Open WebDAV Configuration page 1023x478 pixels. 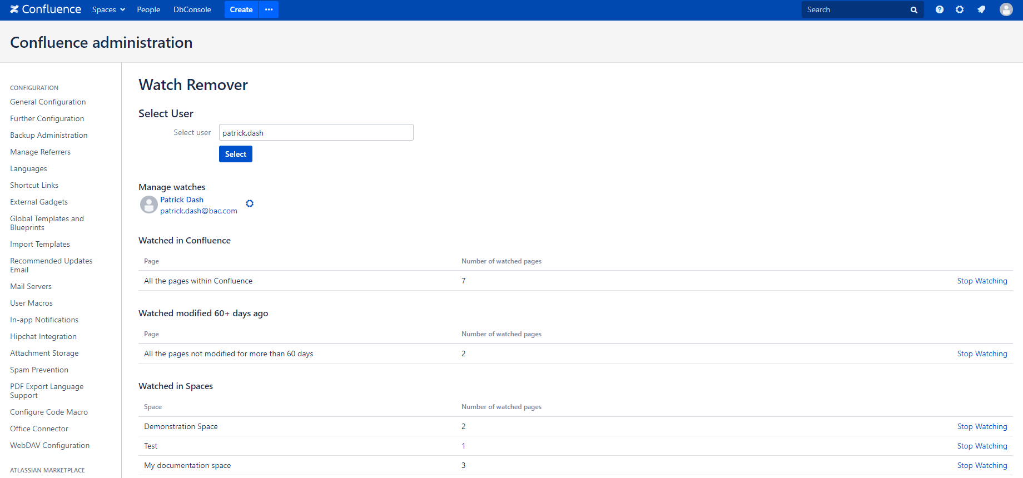pos(49,445)
